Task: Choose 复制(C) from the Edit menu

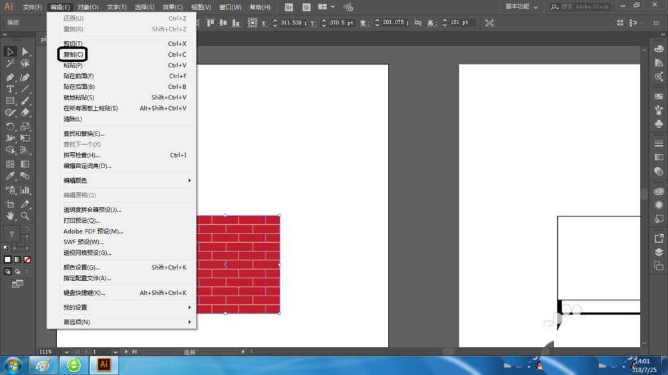Action: [x=73, y=55]
